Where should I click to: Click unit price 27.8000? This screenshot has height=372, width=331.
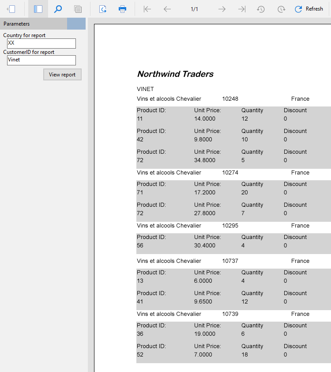[205, 213]
